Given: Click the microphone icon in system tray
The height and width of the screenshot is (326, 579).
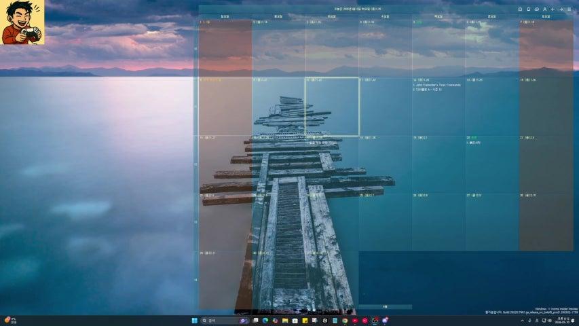Looking at the screenshot, I should [530, 321].
